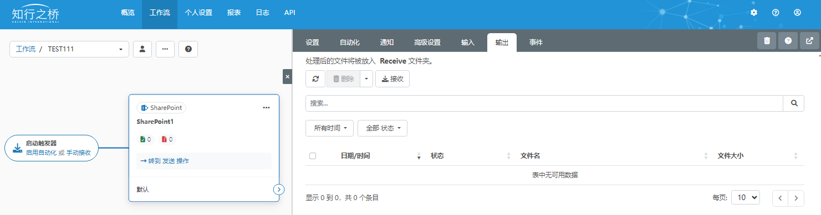Open the per-page count combo box
Screen dimensions: 821x215
tap(746, 197)
